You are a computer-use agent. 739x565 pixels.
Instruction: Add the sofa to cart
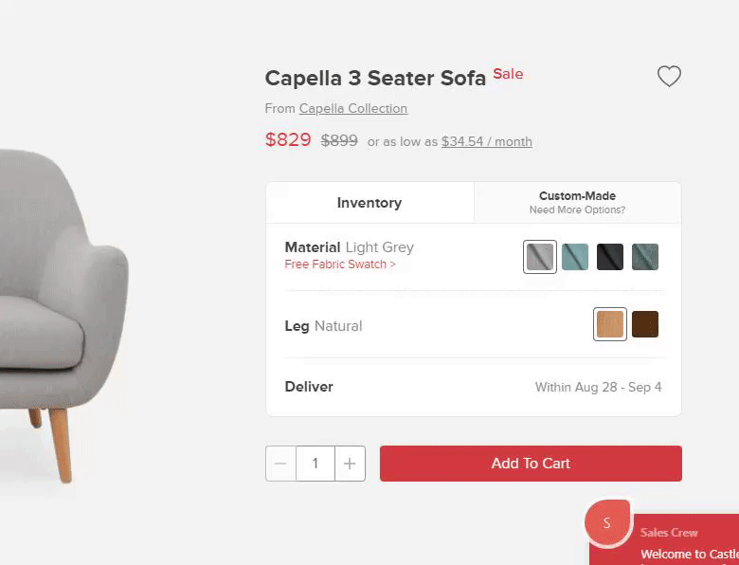click(531, 464)
